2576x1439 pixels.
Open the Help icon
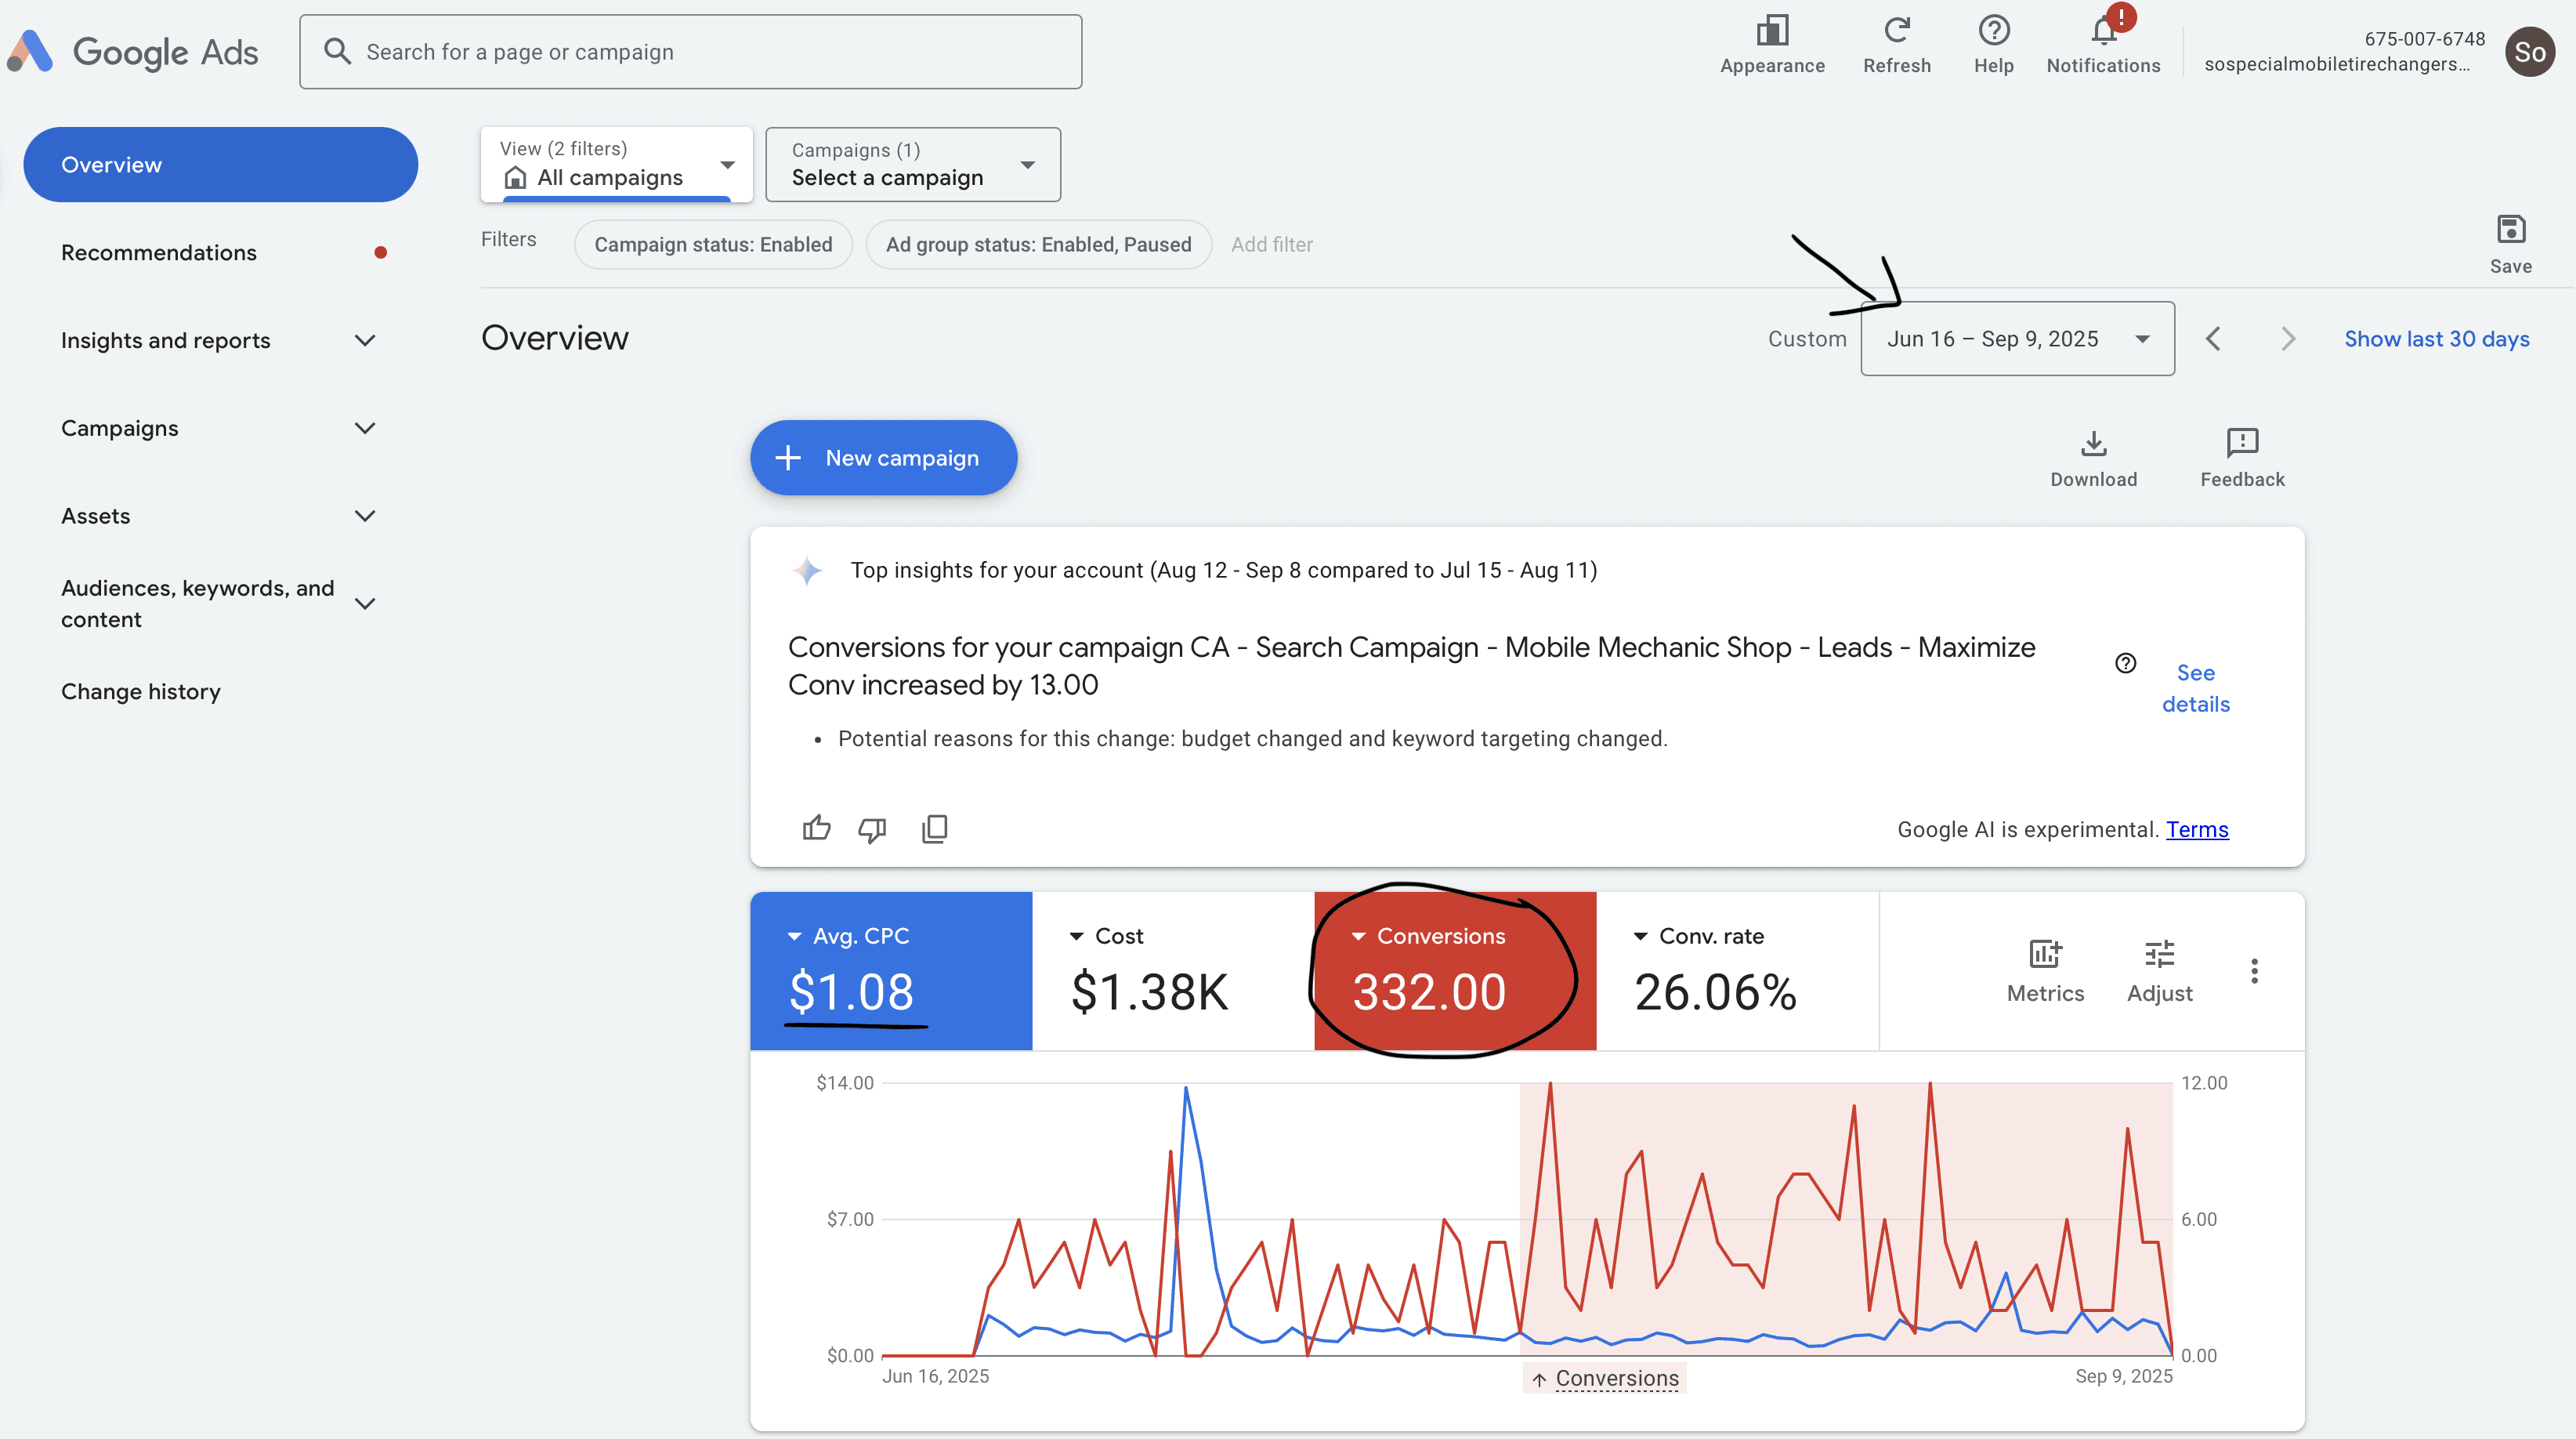(x=1993, y=32)
